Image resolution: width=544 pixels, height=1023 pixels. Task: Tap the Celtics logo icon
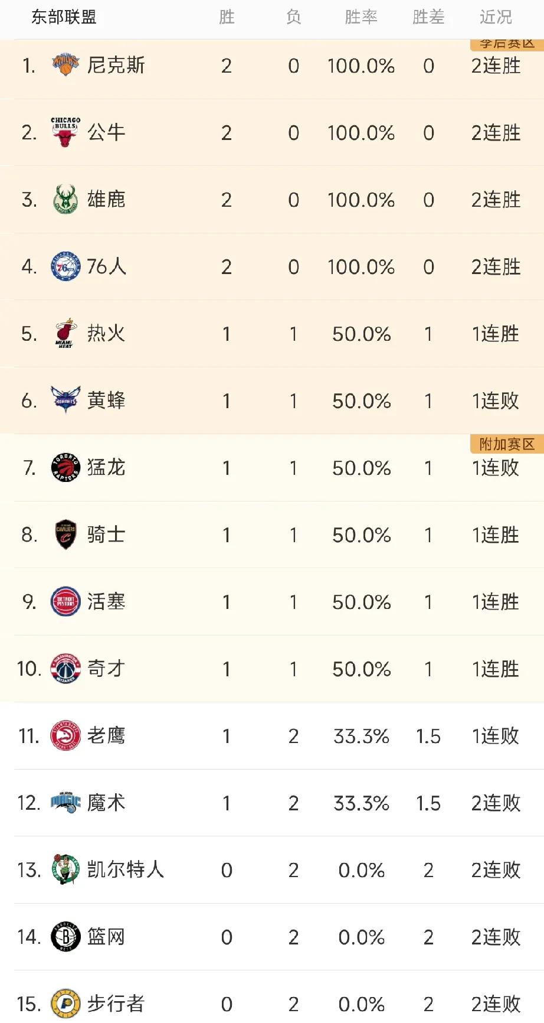click(x=65, y=869)
